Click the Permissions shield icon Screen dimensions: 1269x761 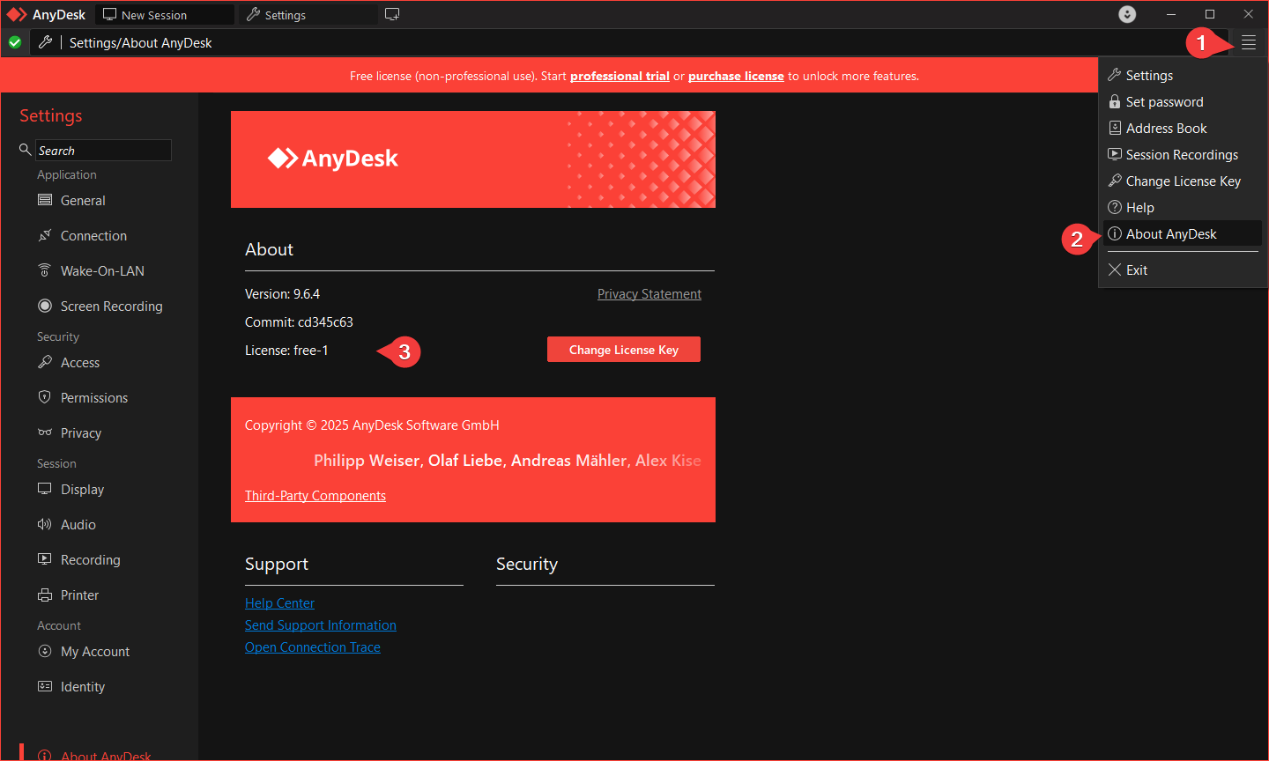[45, 397]
